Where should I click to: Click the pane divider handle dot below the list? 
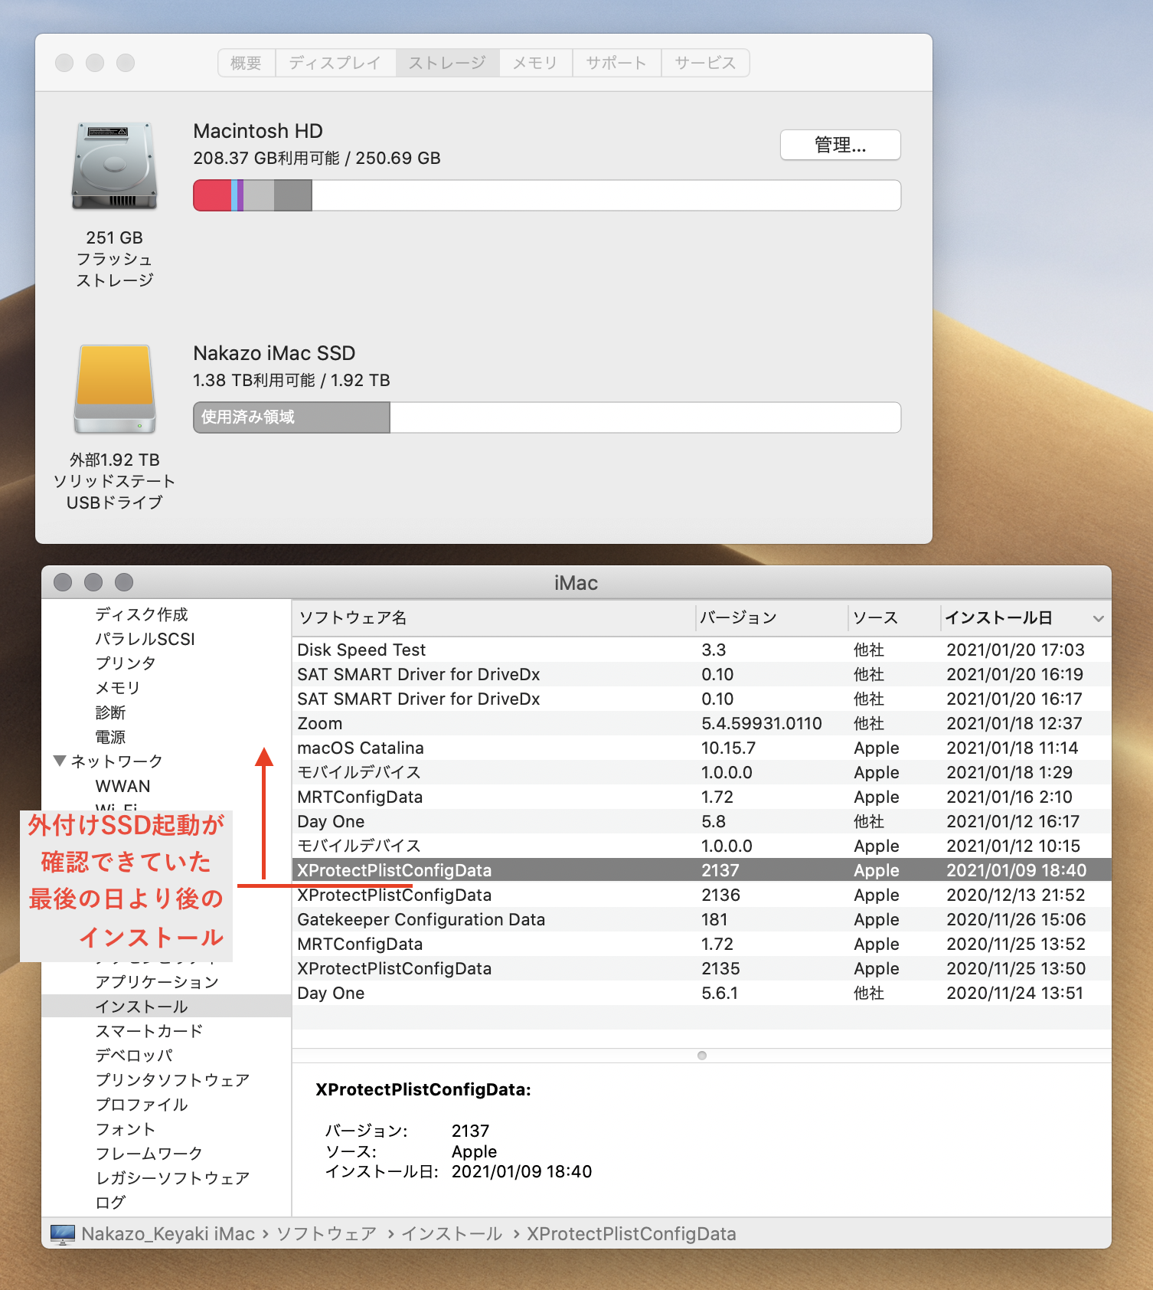702,1056
